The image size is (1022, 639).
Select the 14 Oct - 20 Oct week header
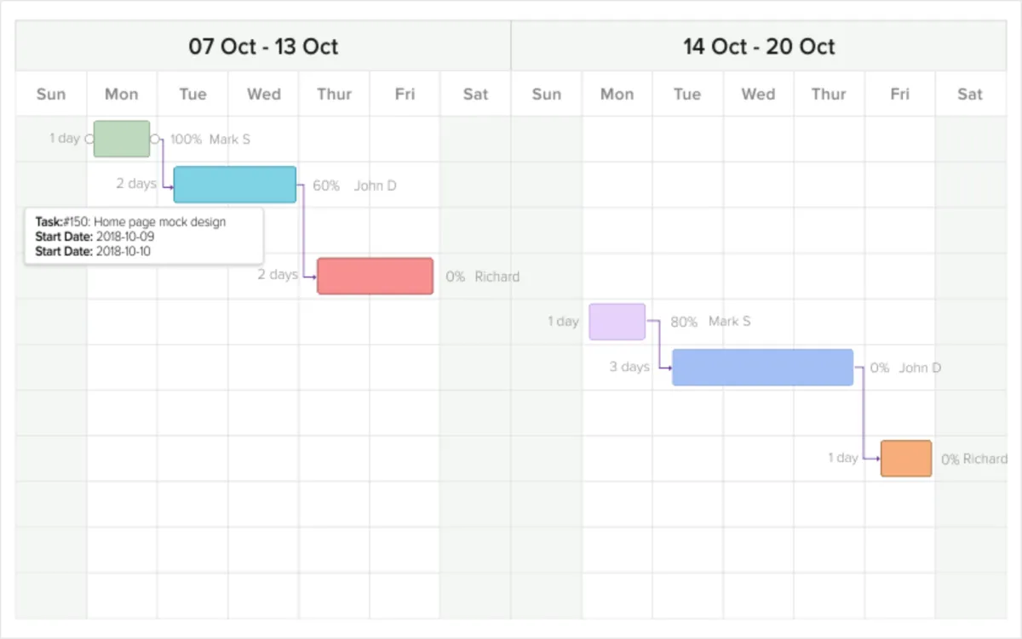(x=759, y=46)
